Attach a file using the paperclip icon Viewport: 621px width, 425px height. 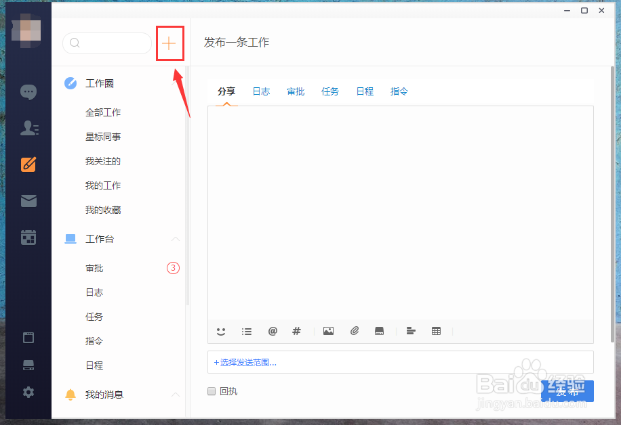[354, 331]
